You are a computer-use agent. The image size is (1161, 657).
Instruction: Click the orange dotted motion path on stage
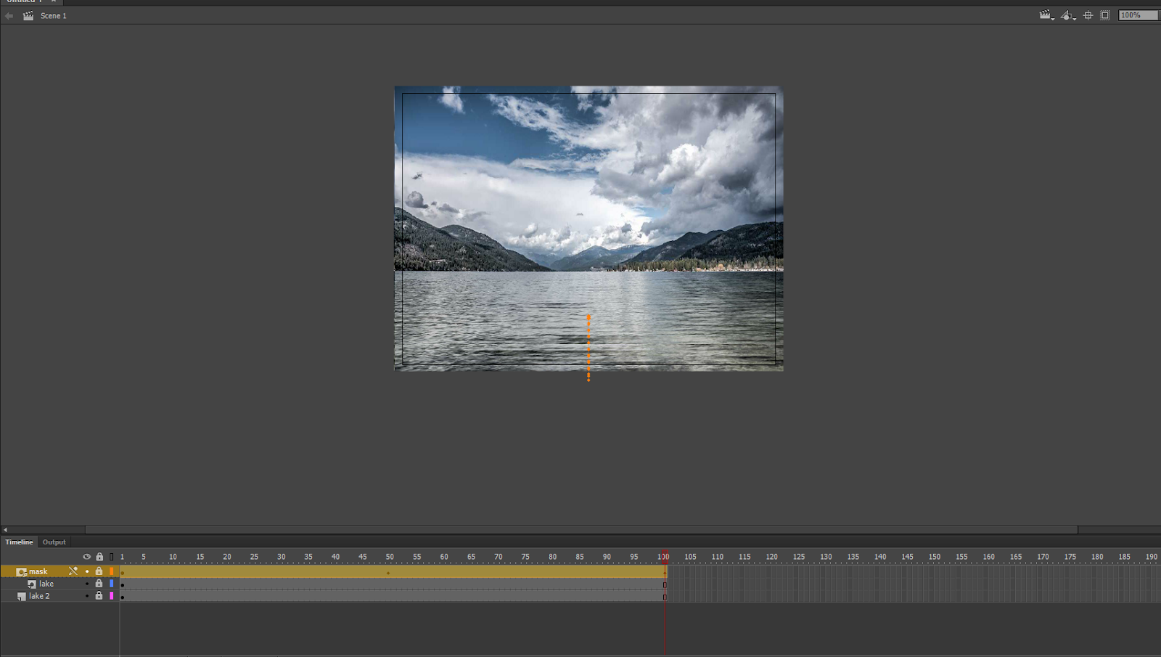[x=588, y=348]
